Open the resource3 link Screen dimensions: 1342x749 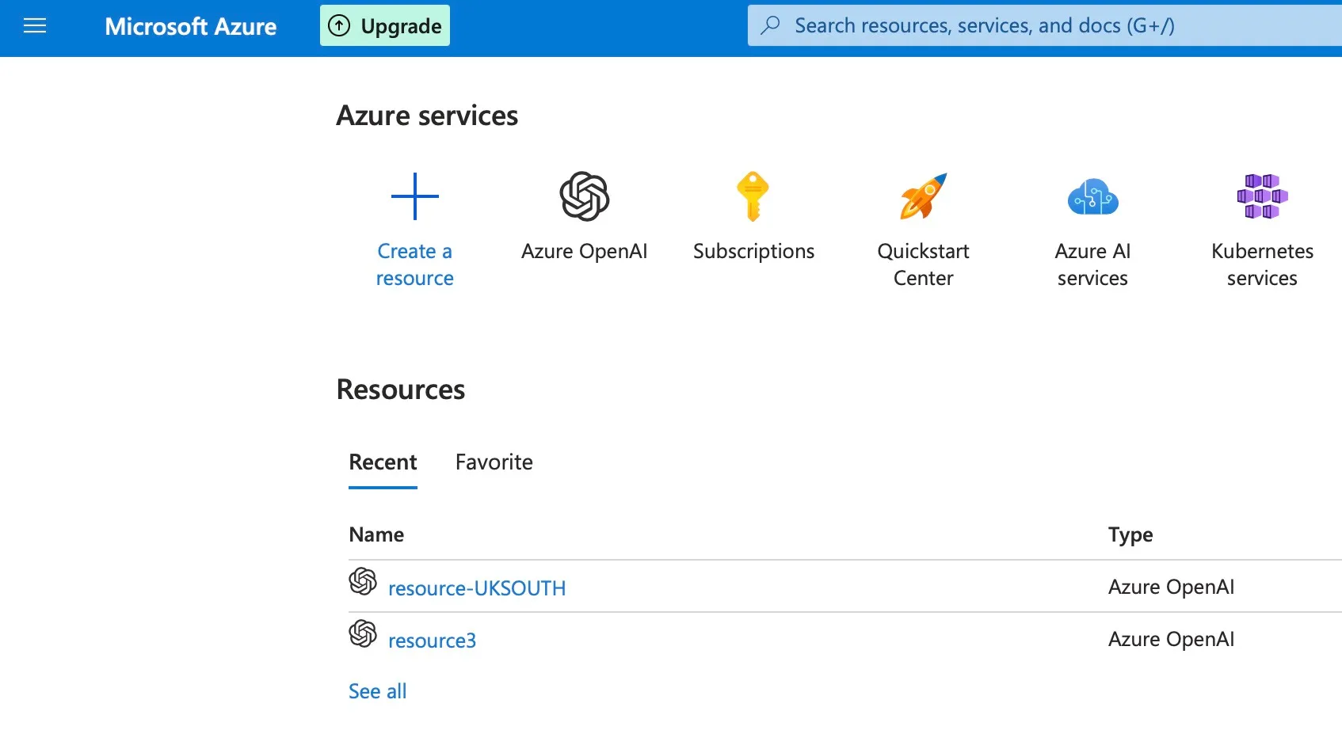432,641
